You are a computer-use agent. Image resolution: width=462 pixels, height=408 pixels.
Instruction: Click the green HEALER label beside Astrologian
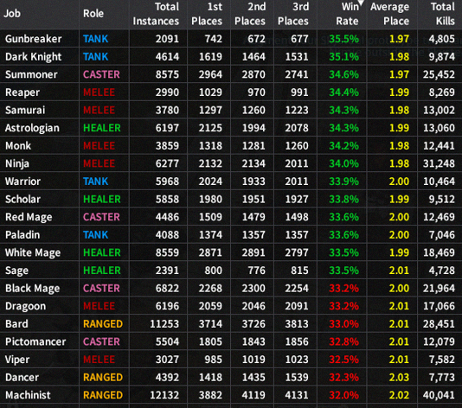(102, 128)
